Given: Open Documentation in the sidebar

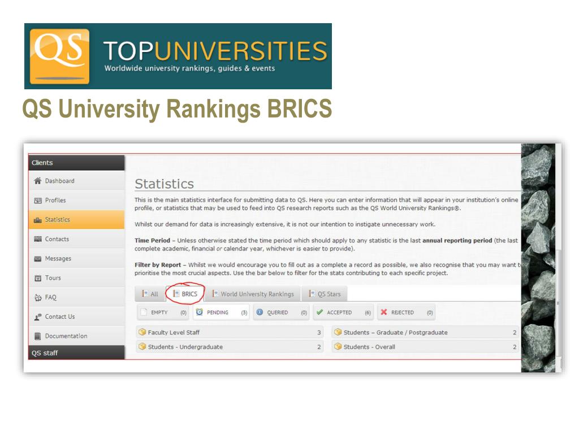Looking at the screenshot, I should [x=76, y=336].
